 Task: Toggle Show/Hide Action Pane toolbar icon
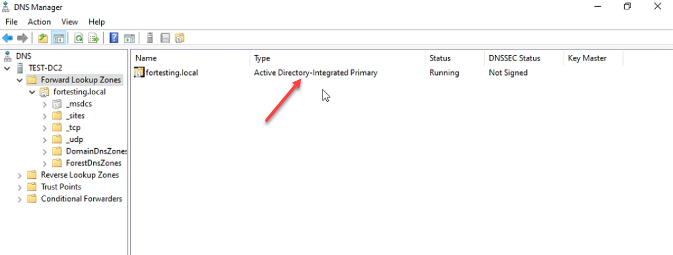pyautogui.click(x=129, y=38)
